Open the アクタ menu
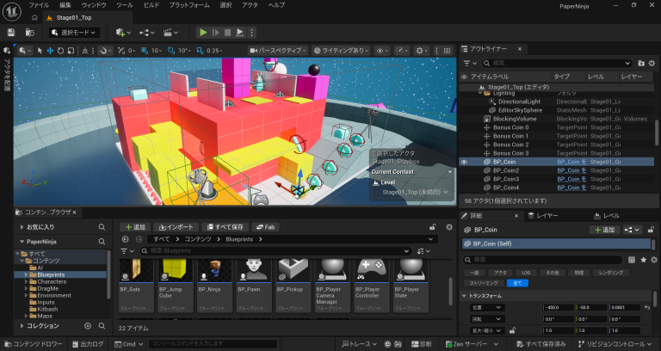Viewport: 661px width, 351px height. point(250,5)
